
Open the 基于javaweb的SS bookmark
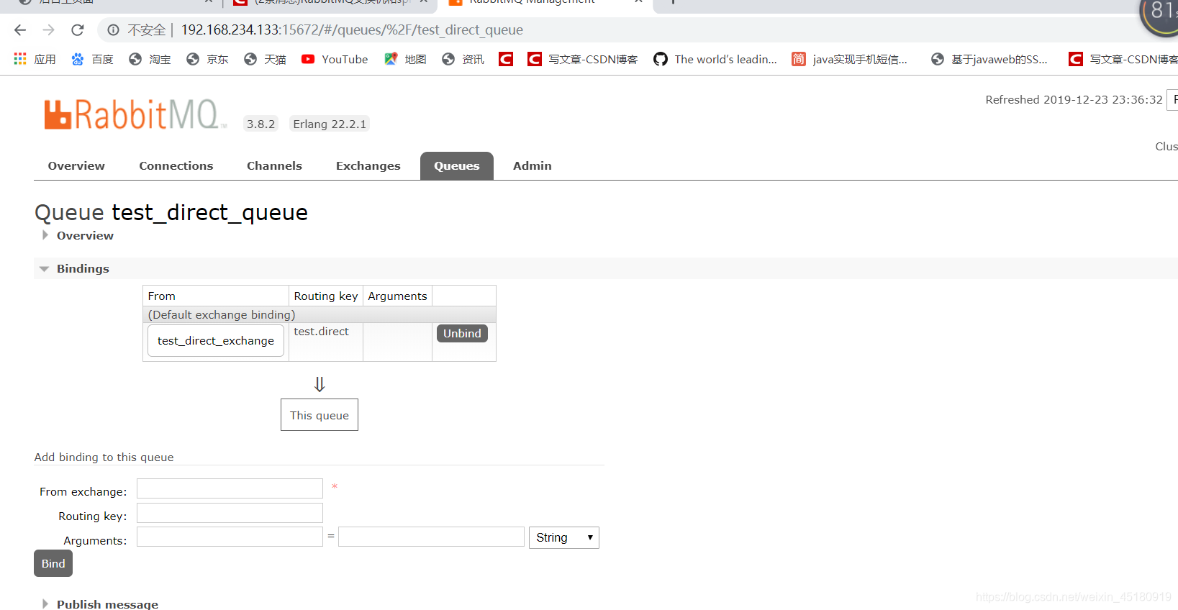point(989,59)
